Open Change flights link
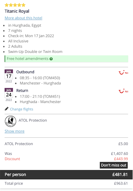This screenshot has width=133, height=191. [22, 109]
